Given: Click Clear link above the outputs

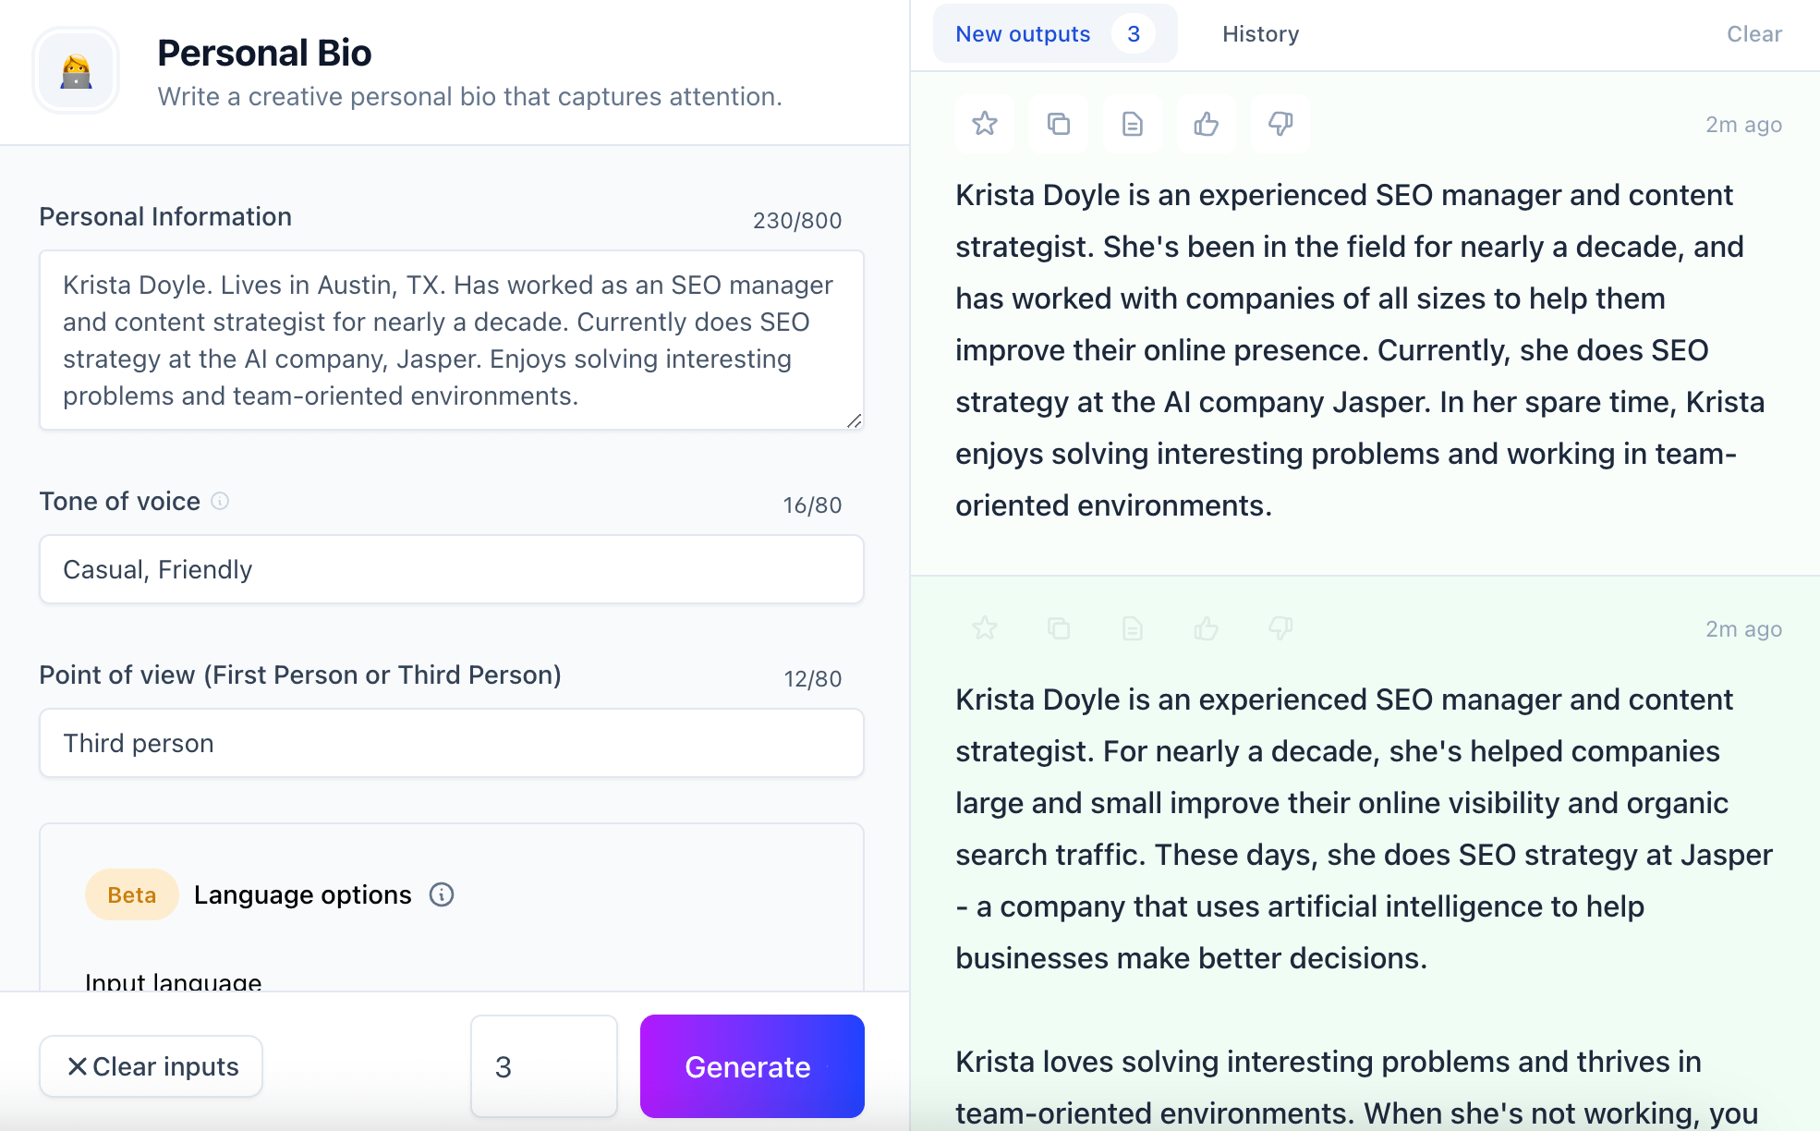Looking at the screenshot, I should point(1753,34).
